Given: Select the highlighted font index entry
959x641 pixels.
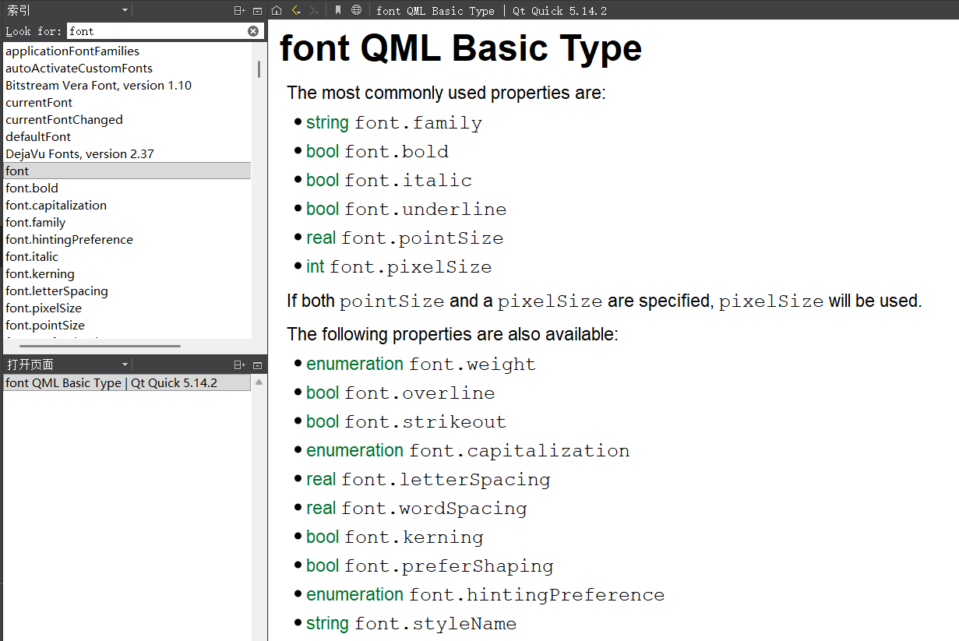Looking at the screenshot, I should (x=127, y=171).
